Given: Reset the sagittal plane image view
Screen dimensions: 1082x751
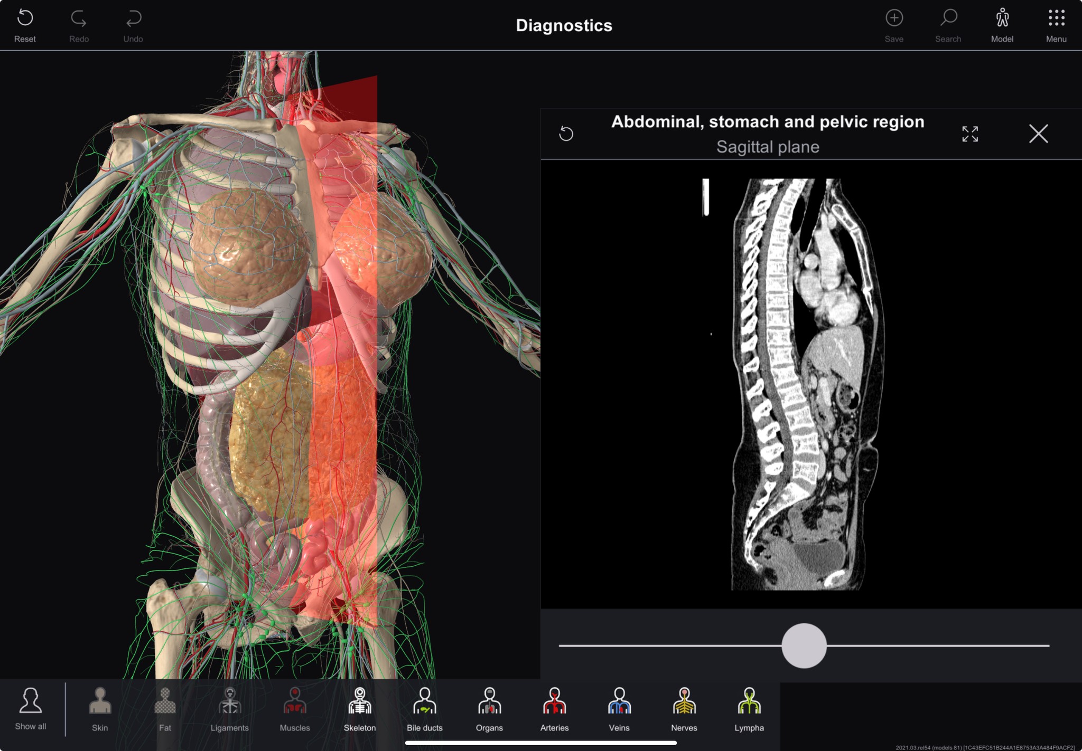Looking at the screenshot, I should click(x=566, y=134).
